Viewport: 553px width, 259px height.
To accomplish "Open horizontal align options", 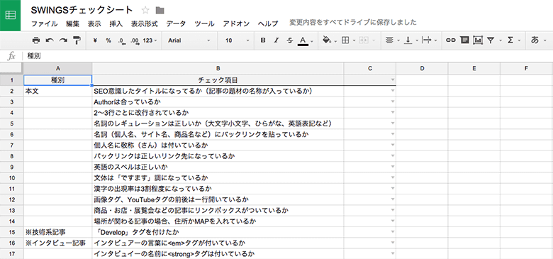I will (392, 40).
